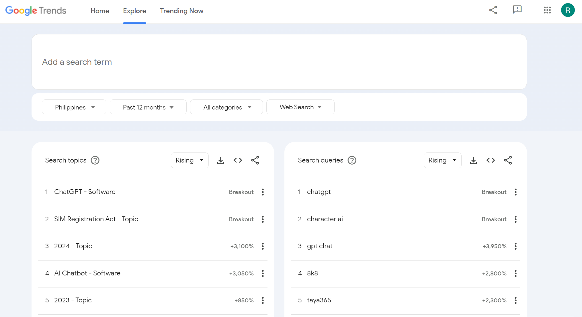Click the Trending Now tab in navigation
Screen dimensions: 582x317
tap(181, 11)
